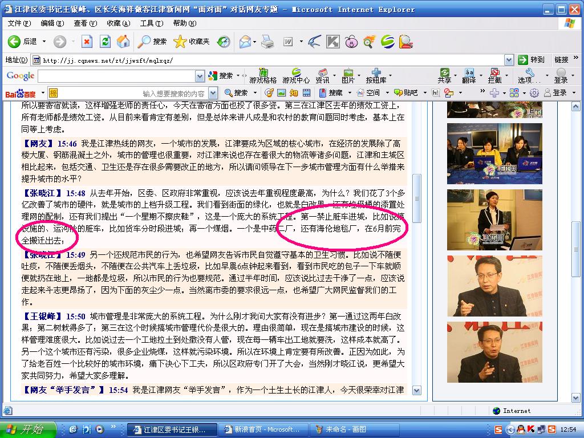Click 登录 on the Google toolbar
The image size is (584, 438).
click(x=561, y=76)
